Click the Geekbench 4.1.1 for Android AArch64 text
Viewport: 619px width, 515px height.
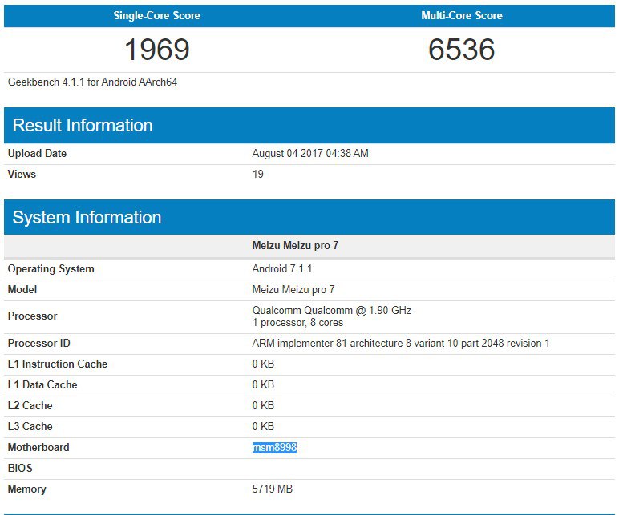coord(92,82)
